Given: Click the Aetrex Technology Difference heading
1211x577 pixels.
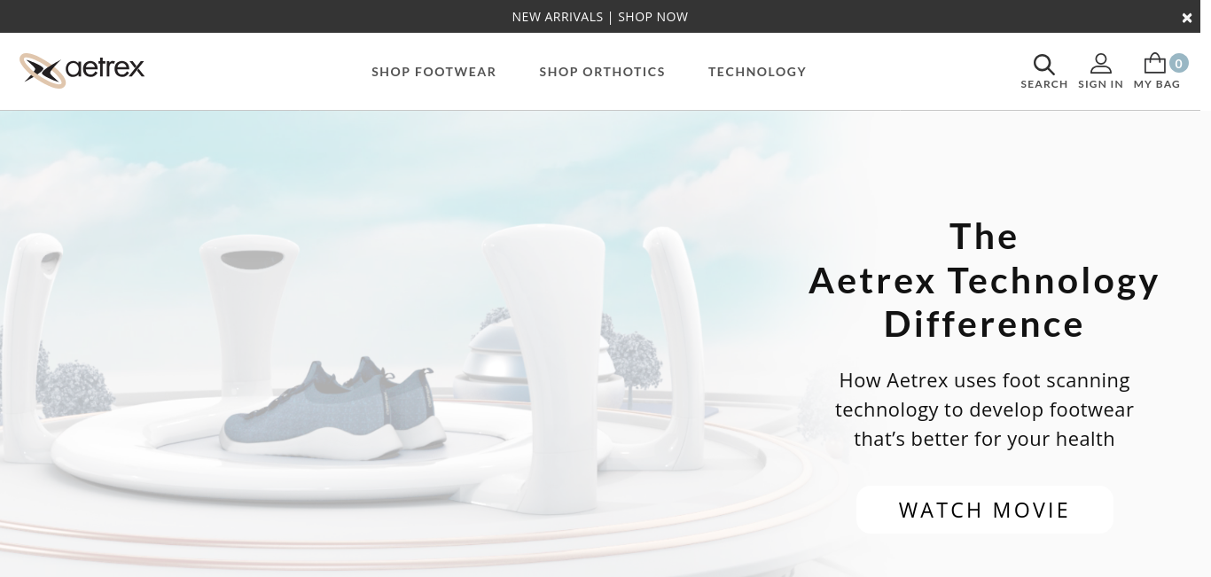Looking at the screenshot, I should (984, 280).
